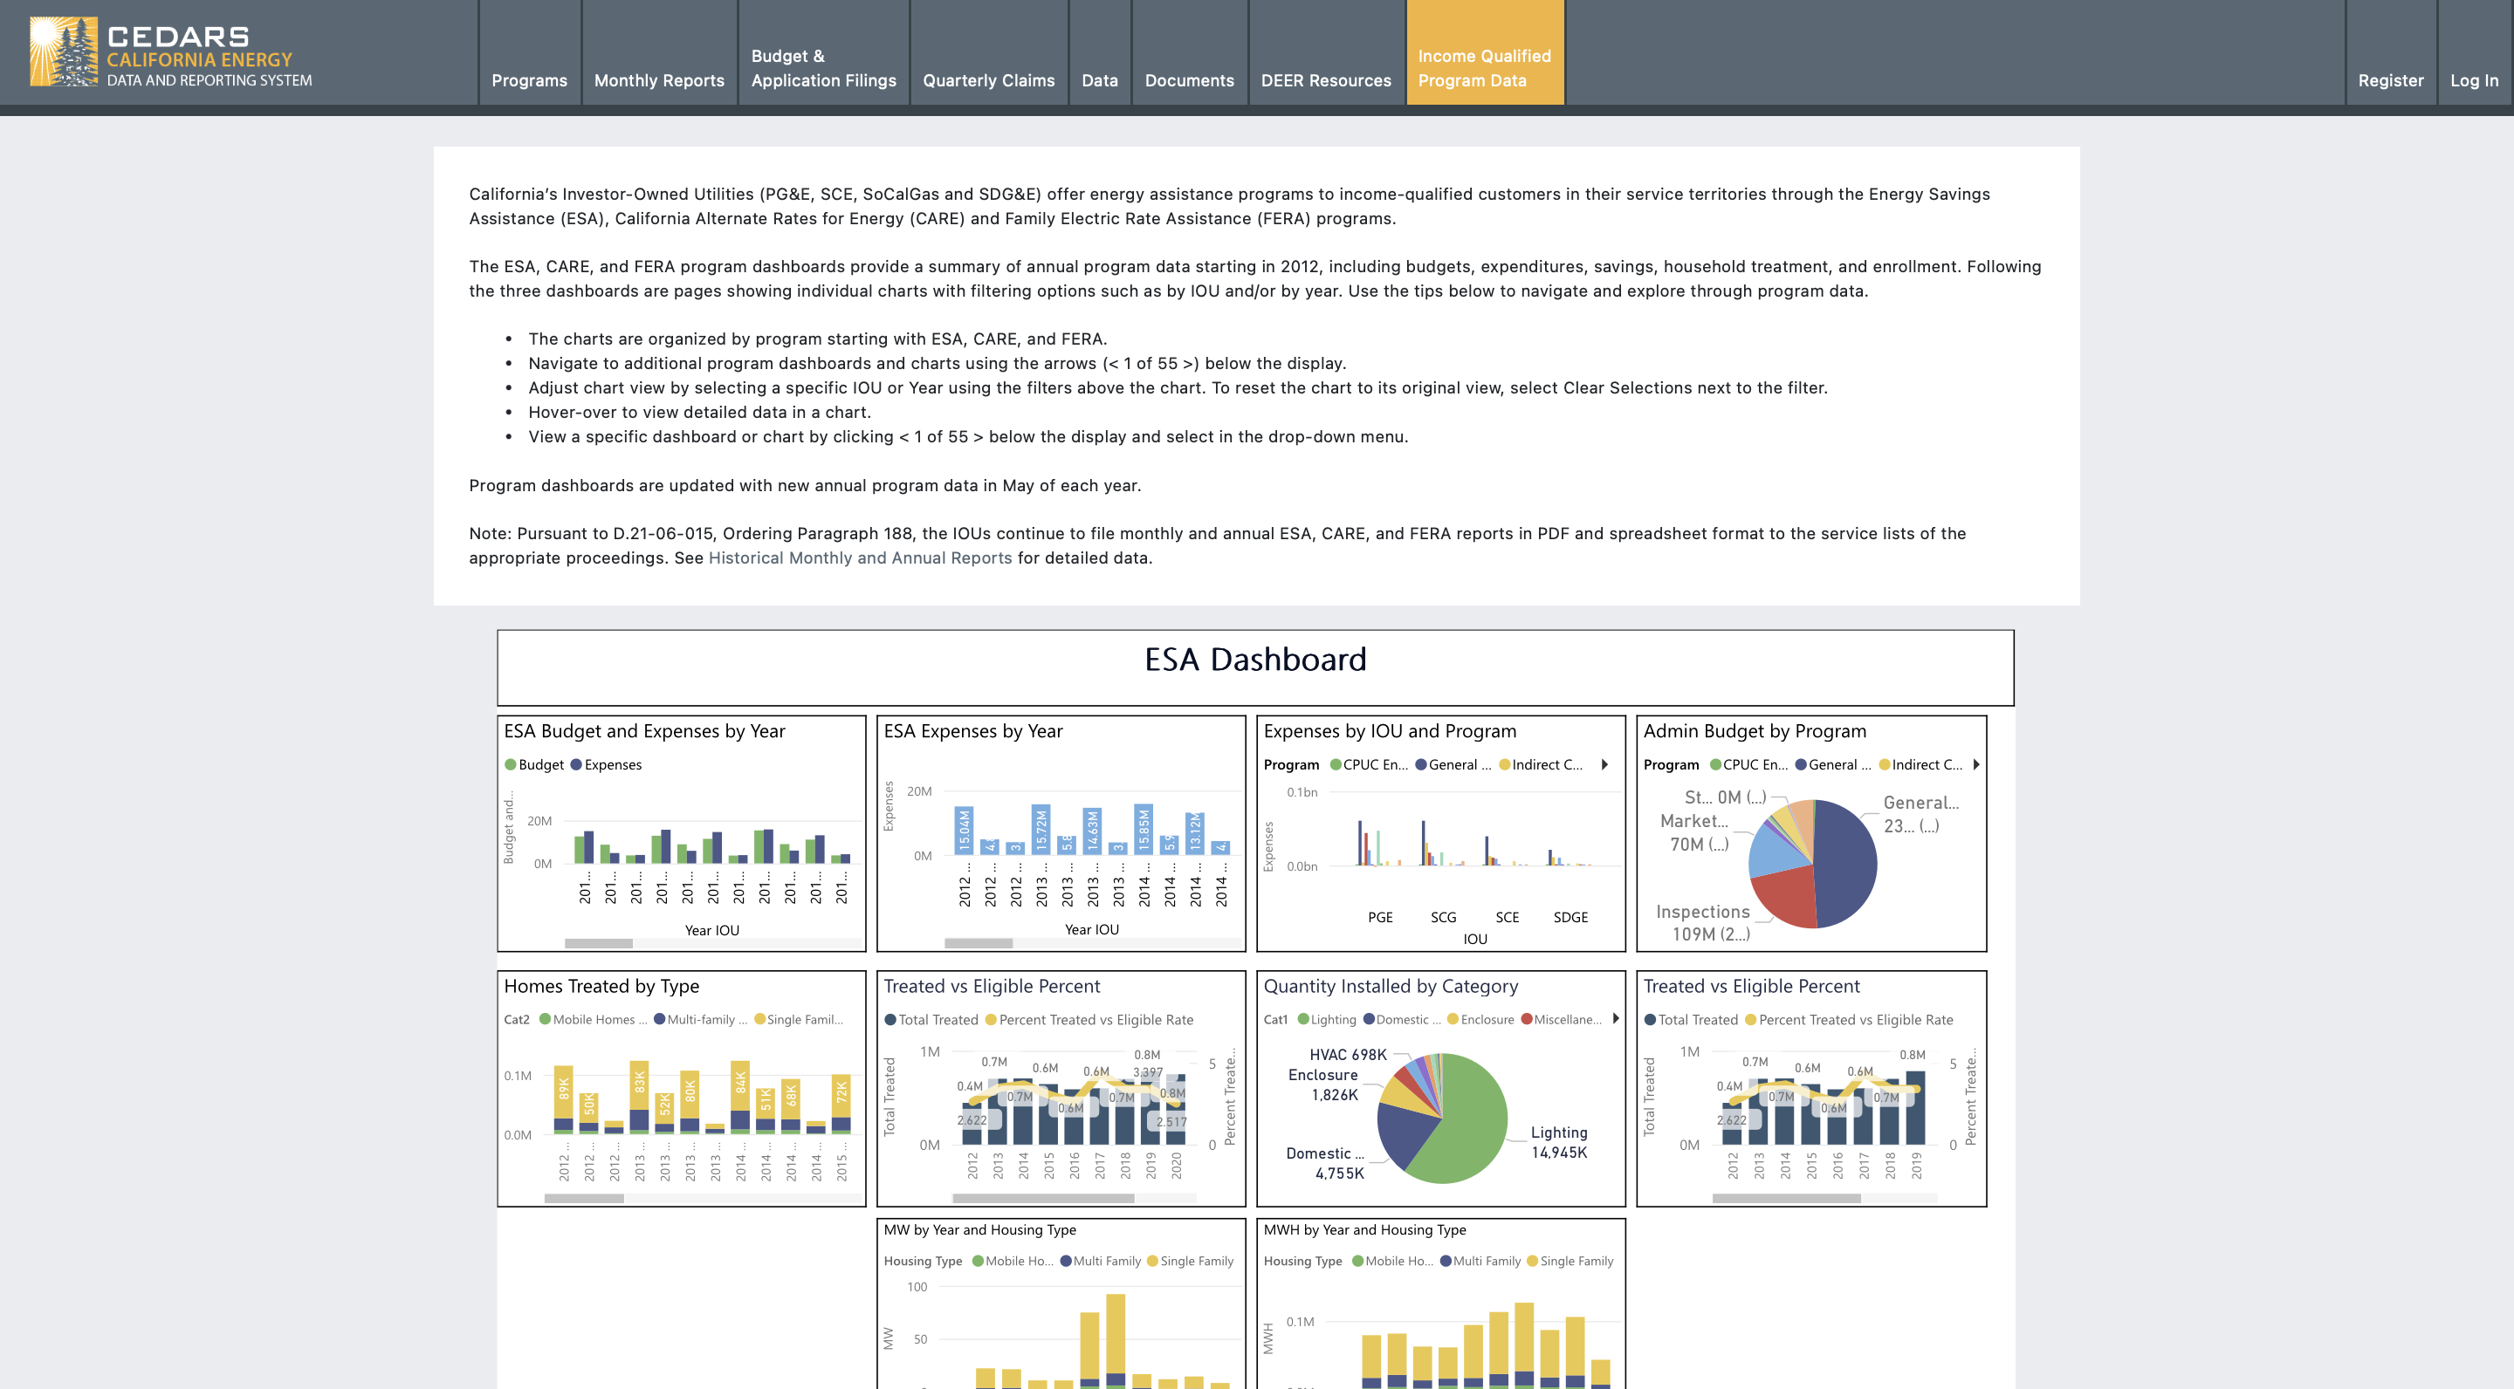Image resolution: width=2514 pixels, height=1389 pixels.
Task: Toggle General series in Admin Budget legend
Action: tap(1801, 764)
